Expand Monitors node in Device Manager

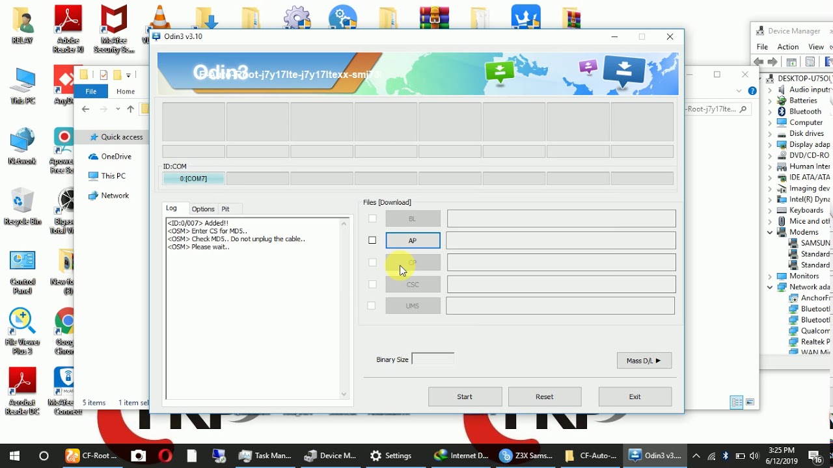pyautogui.click(x=770, y=276)
